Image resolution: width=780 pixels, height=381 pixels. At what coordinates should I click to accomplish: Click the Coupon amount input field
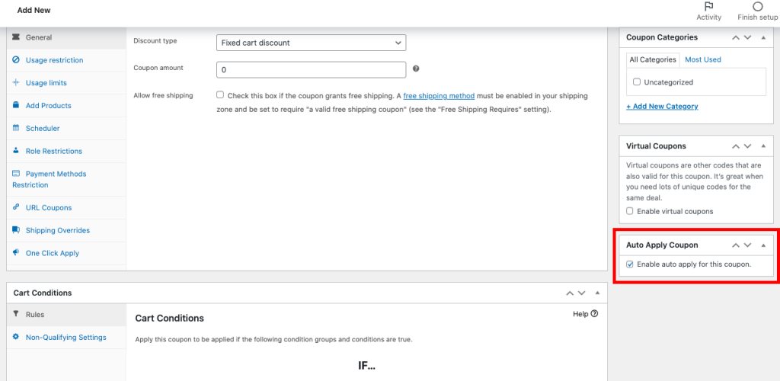312,69
